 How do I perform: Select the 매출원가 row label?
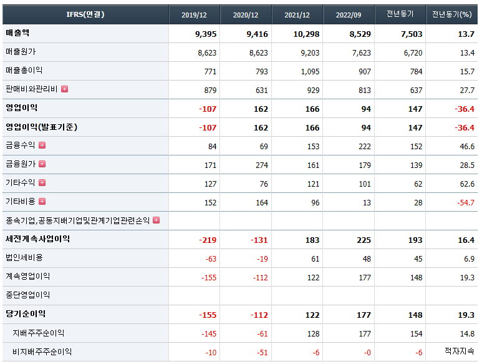(21, 52)
